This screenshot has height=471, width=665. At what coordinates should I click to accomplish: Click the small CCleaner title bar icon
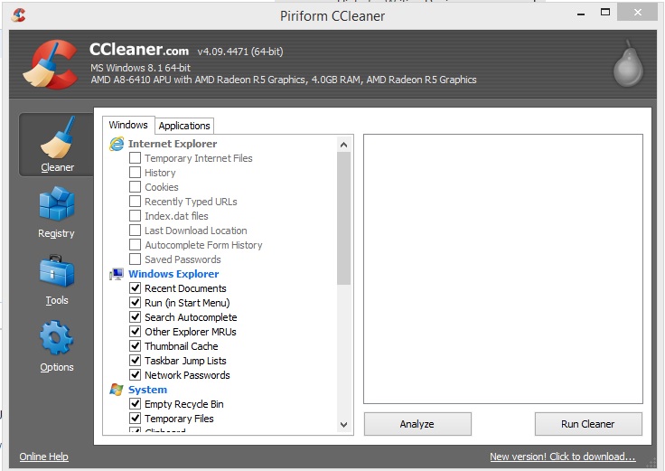click(x=19, y=15)
